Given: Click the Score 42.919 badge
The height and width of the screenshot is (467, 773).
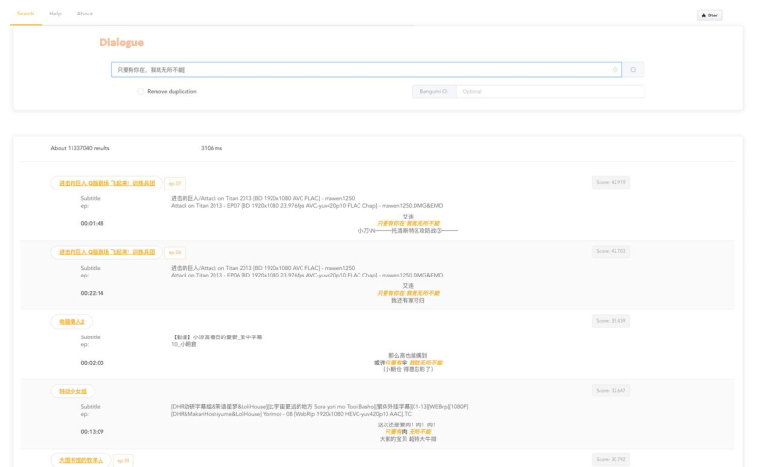Looking at the screenshot, I should pos(611,182).
